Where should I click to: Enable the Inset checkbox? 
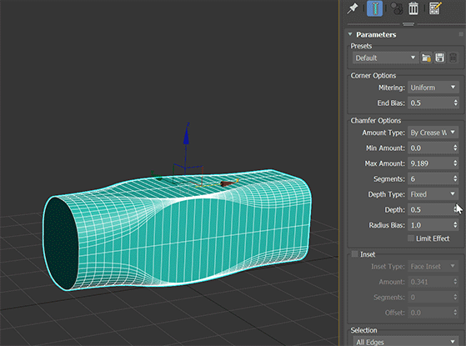[354, 254]
